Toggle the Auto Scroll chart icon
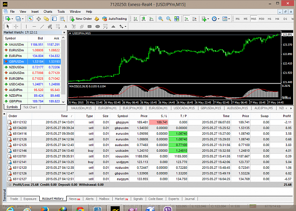 coord(187,18)
